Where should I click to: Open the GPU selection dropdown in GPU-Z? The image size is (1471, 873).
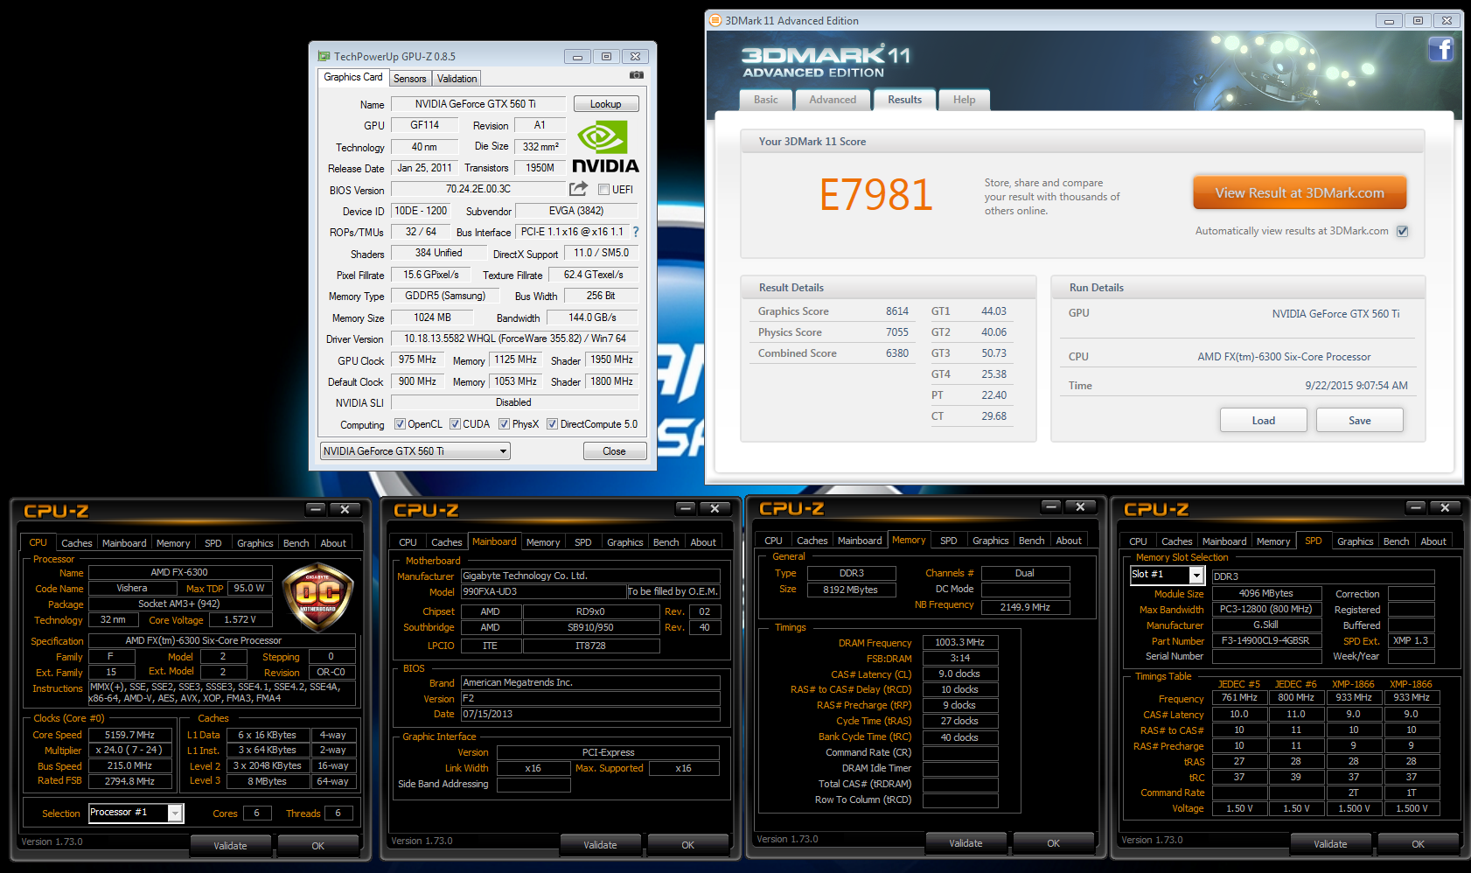point(415,451)
